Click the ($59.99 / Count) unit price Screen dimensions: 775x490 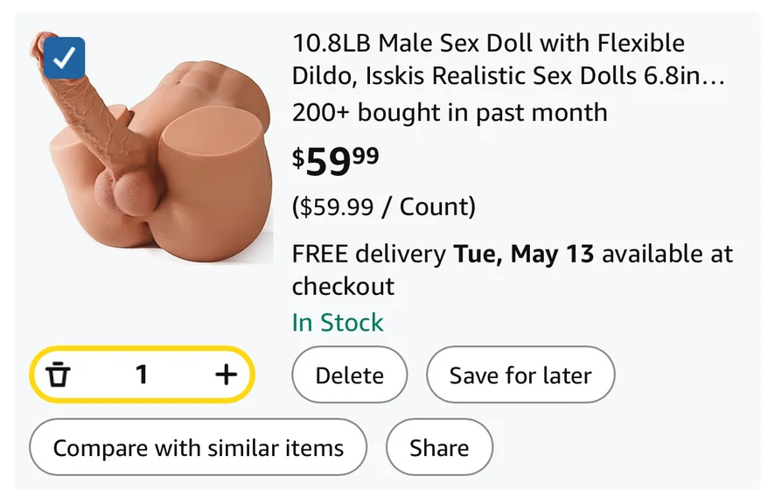pyautogui.click(x=383, y=206)
